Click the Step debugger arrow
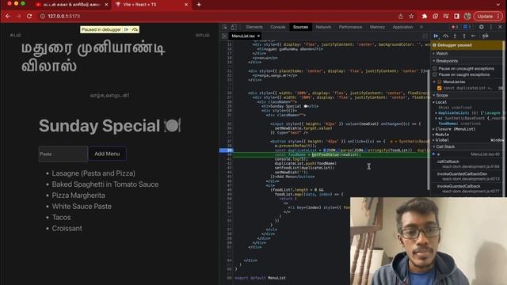 [474, 36]
